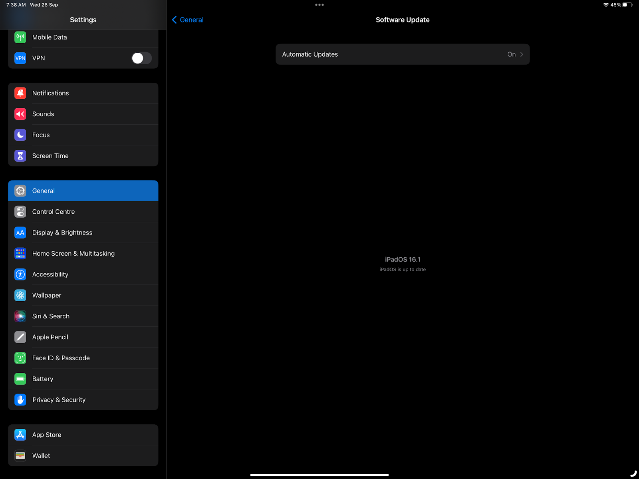
Task: Tap the Software Update title
Action: tap(403, 20)
